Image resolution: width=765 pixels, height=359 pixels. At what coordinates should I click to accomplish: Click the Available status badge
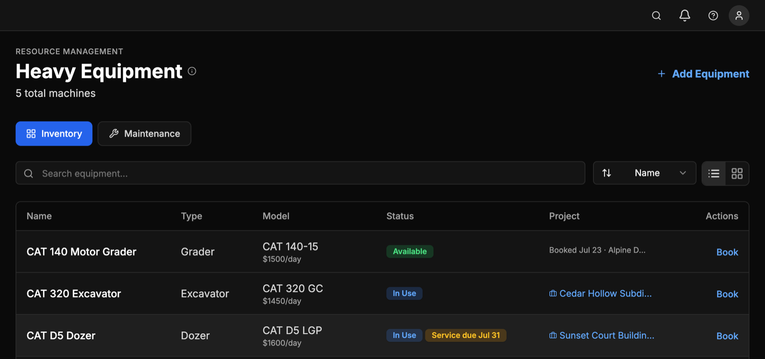tap(410, 251)
